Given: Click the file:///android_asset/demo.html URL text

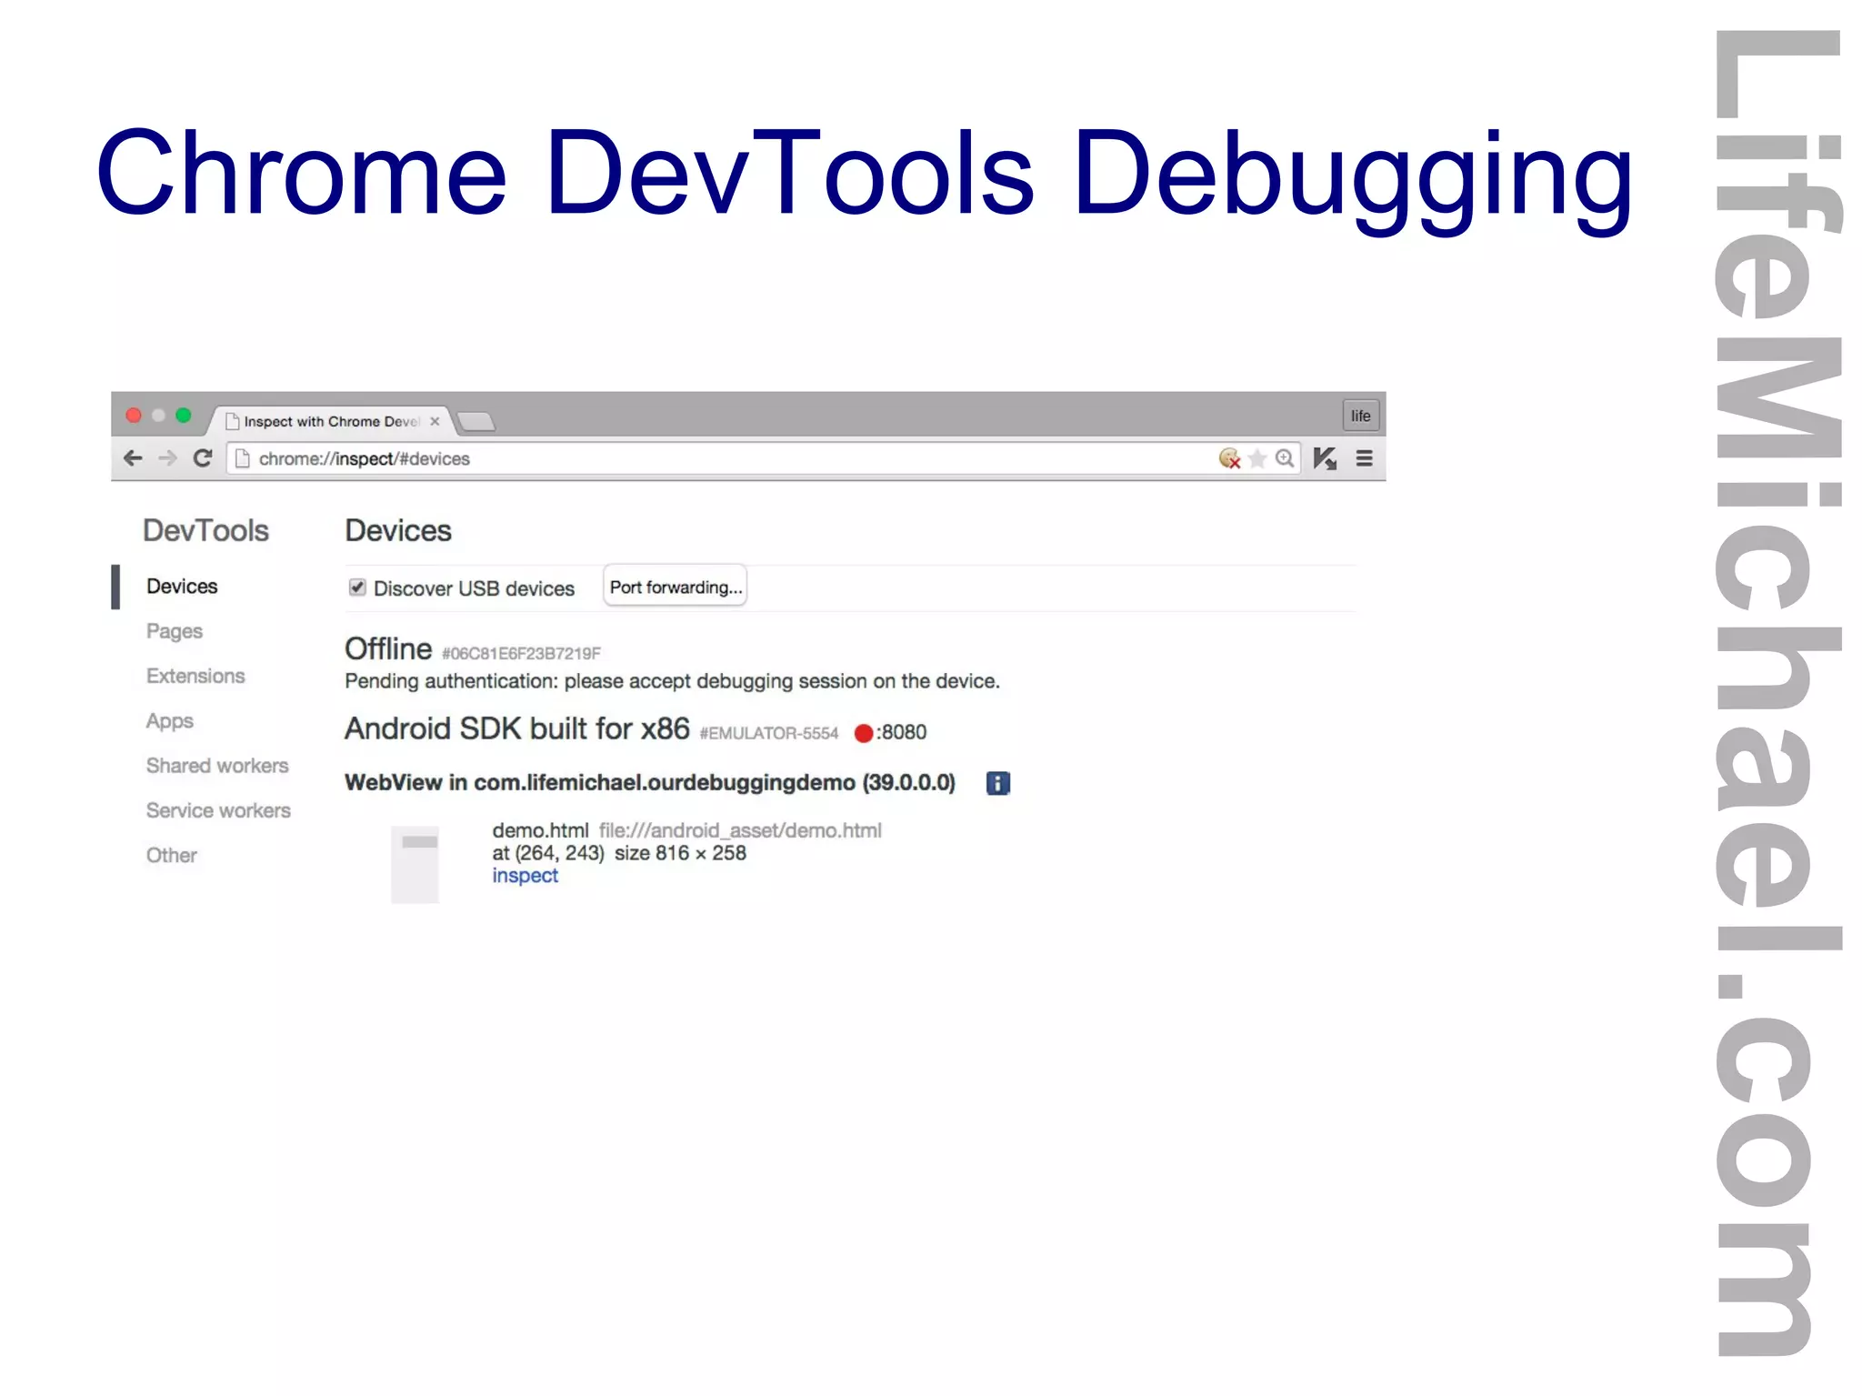Looking at the screenshot, I should [740, 830].
